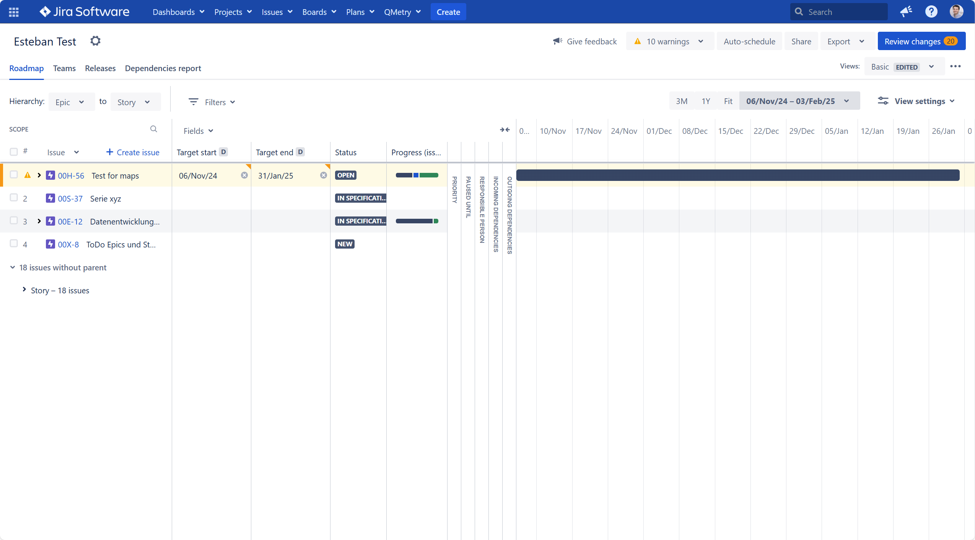Switch to the Releases tab

point(100,68)
